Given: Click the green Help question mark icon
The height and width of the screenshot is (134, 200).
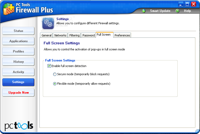Looking at the screenshot, I should point(177,11).
